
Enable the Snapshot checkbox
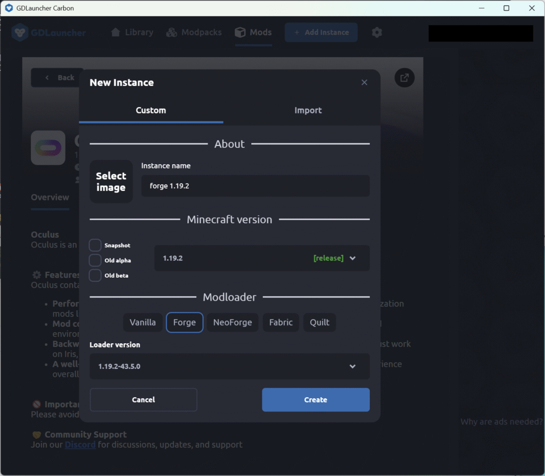95,245
